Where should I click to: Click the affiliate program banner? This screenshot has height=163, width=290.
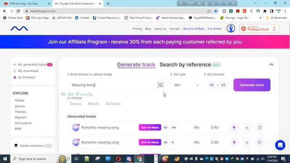[145, 42]
